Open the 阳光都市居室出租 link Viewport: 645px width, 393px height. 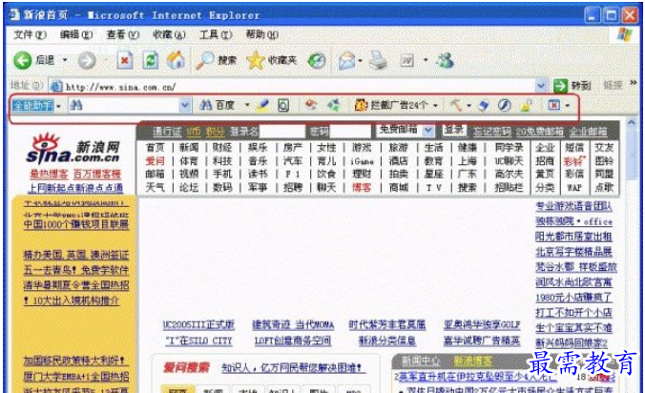coord(573,237)
